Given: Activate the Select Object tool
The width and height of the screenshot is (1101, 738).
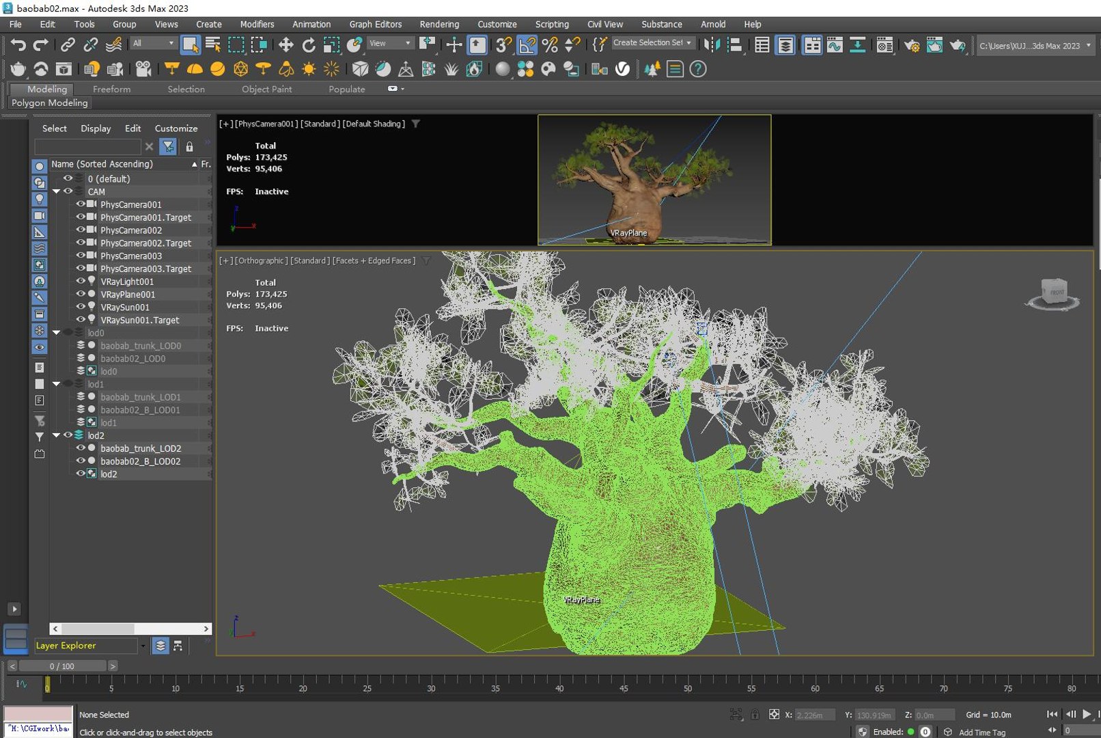Looking at the screenshot, I should (190, 45).
